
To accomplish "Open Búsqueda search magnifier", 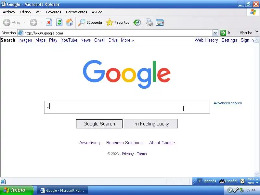I will click(x=90, y=22).
